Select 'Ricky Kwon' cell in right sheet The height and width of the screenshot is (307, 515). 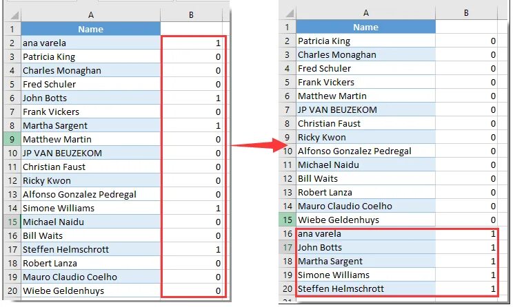click(x=365, y=137)
